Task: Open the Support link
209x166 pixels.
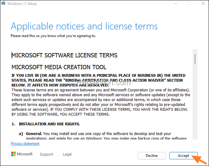Action: tap(46, 154)
